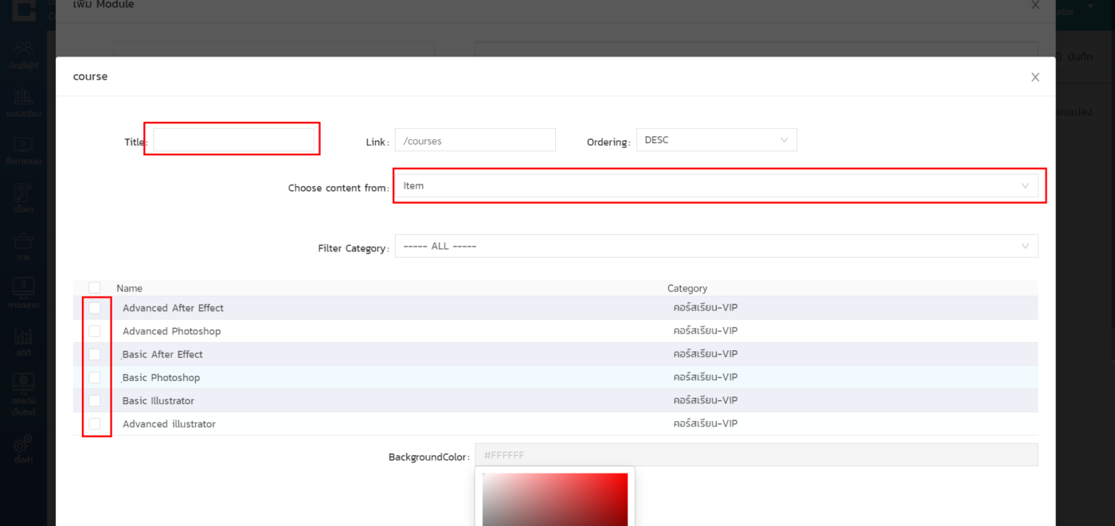Viewport: 1115px width, 526px height.
Task: Click the gears settings icon in sidebar
Action: tap(23, 444)
